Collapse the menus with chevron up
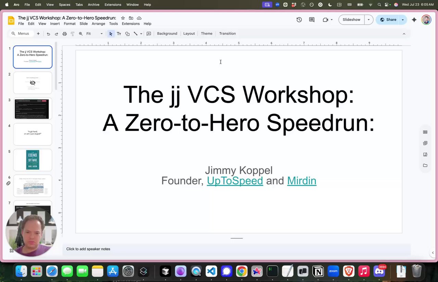 tap(404, 34)
